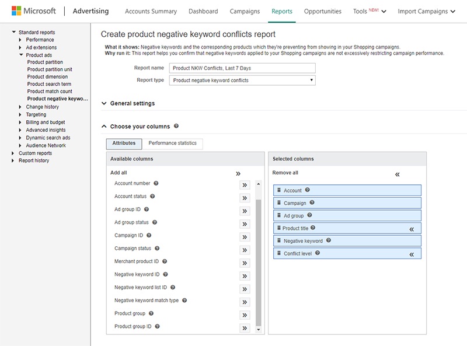Open help icon for selected Campaign column

(312, 202)
